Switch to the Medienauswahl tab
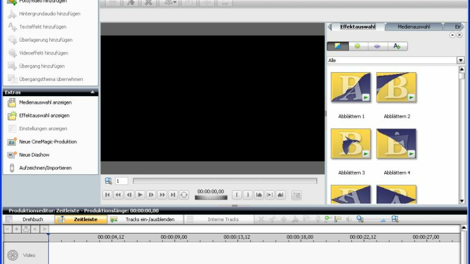The height and width of the screenshot is (264, 470). pos(414,27)
